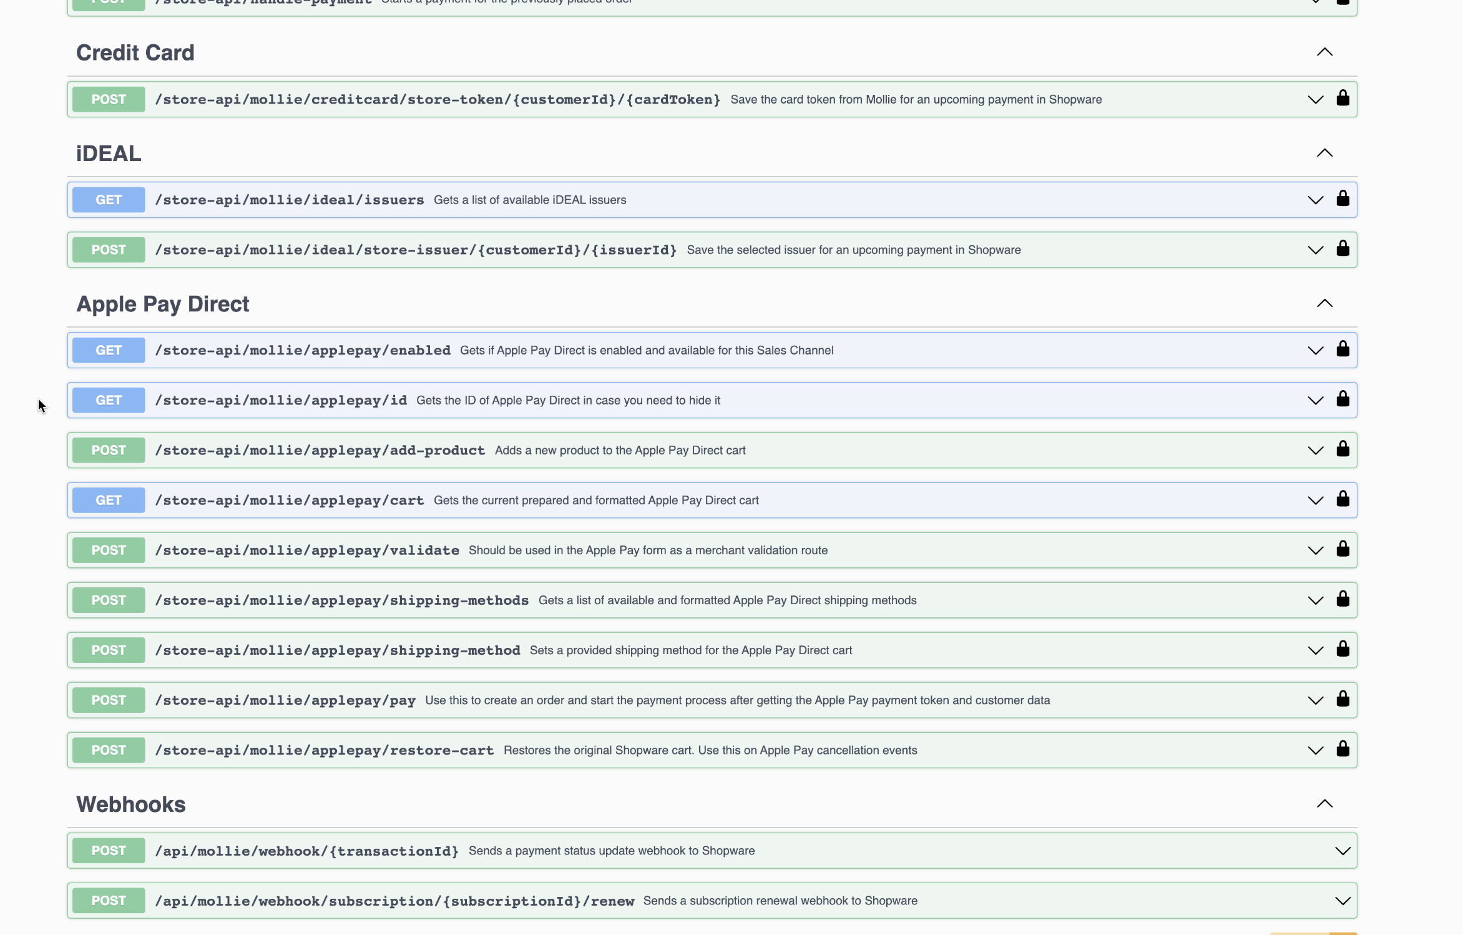This screenshot has height=935, width=1463.
Task: Click lock icon on applepay/add-product row
Action: 1343,449
